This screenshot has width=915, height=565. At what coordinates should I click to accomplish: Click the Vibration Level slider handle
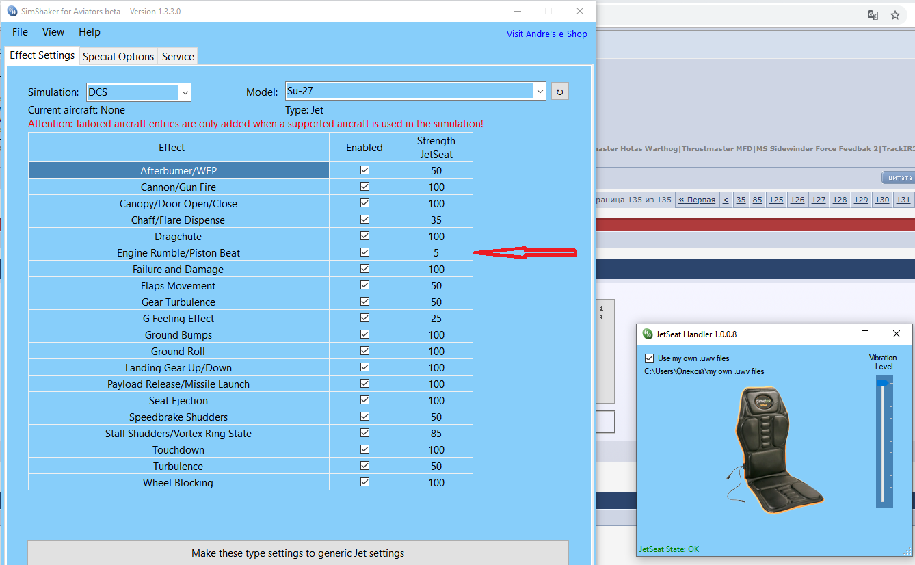pos(884,383)
